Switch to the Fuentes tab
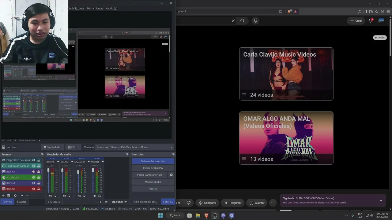 7,202
